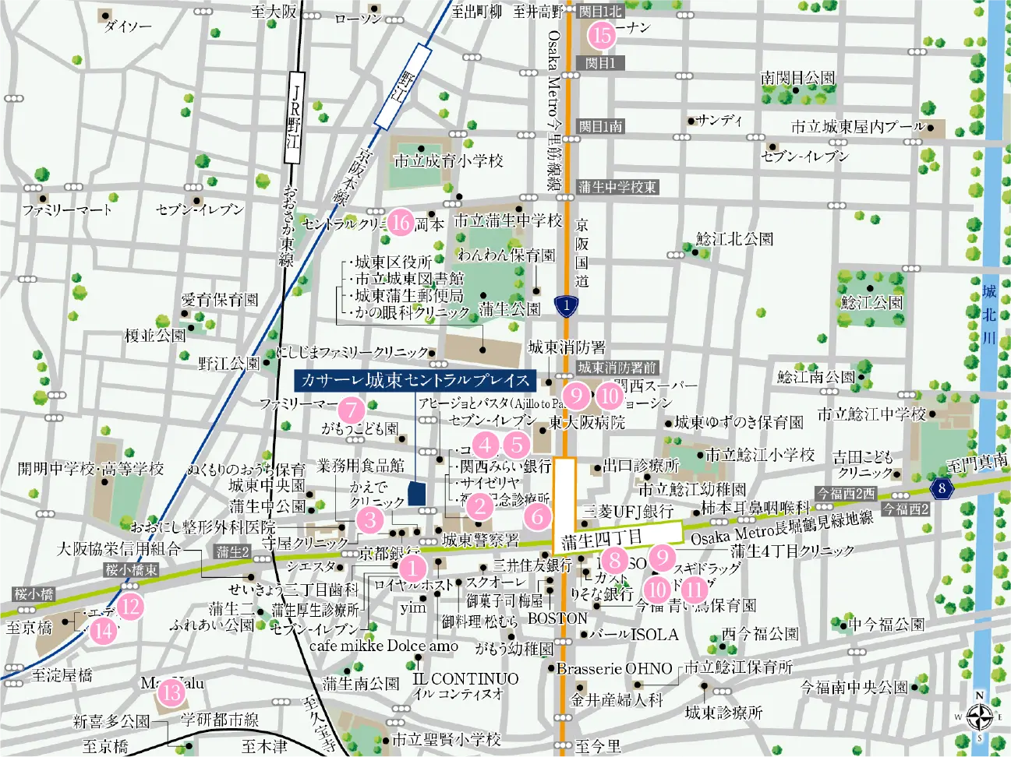Click the カサーレ城東セントラルプレイス title label

[x=418, y=381]
